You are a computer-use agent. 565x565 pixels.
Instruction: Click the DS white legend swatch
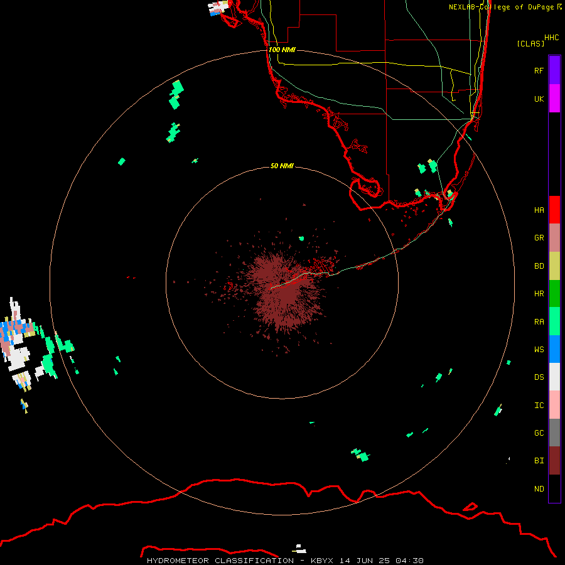pyautogui.click(x=554, y=377)
